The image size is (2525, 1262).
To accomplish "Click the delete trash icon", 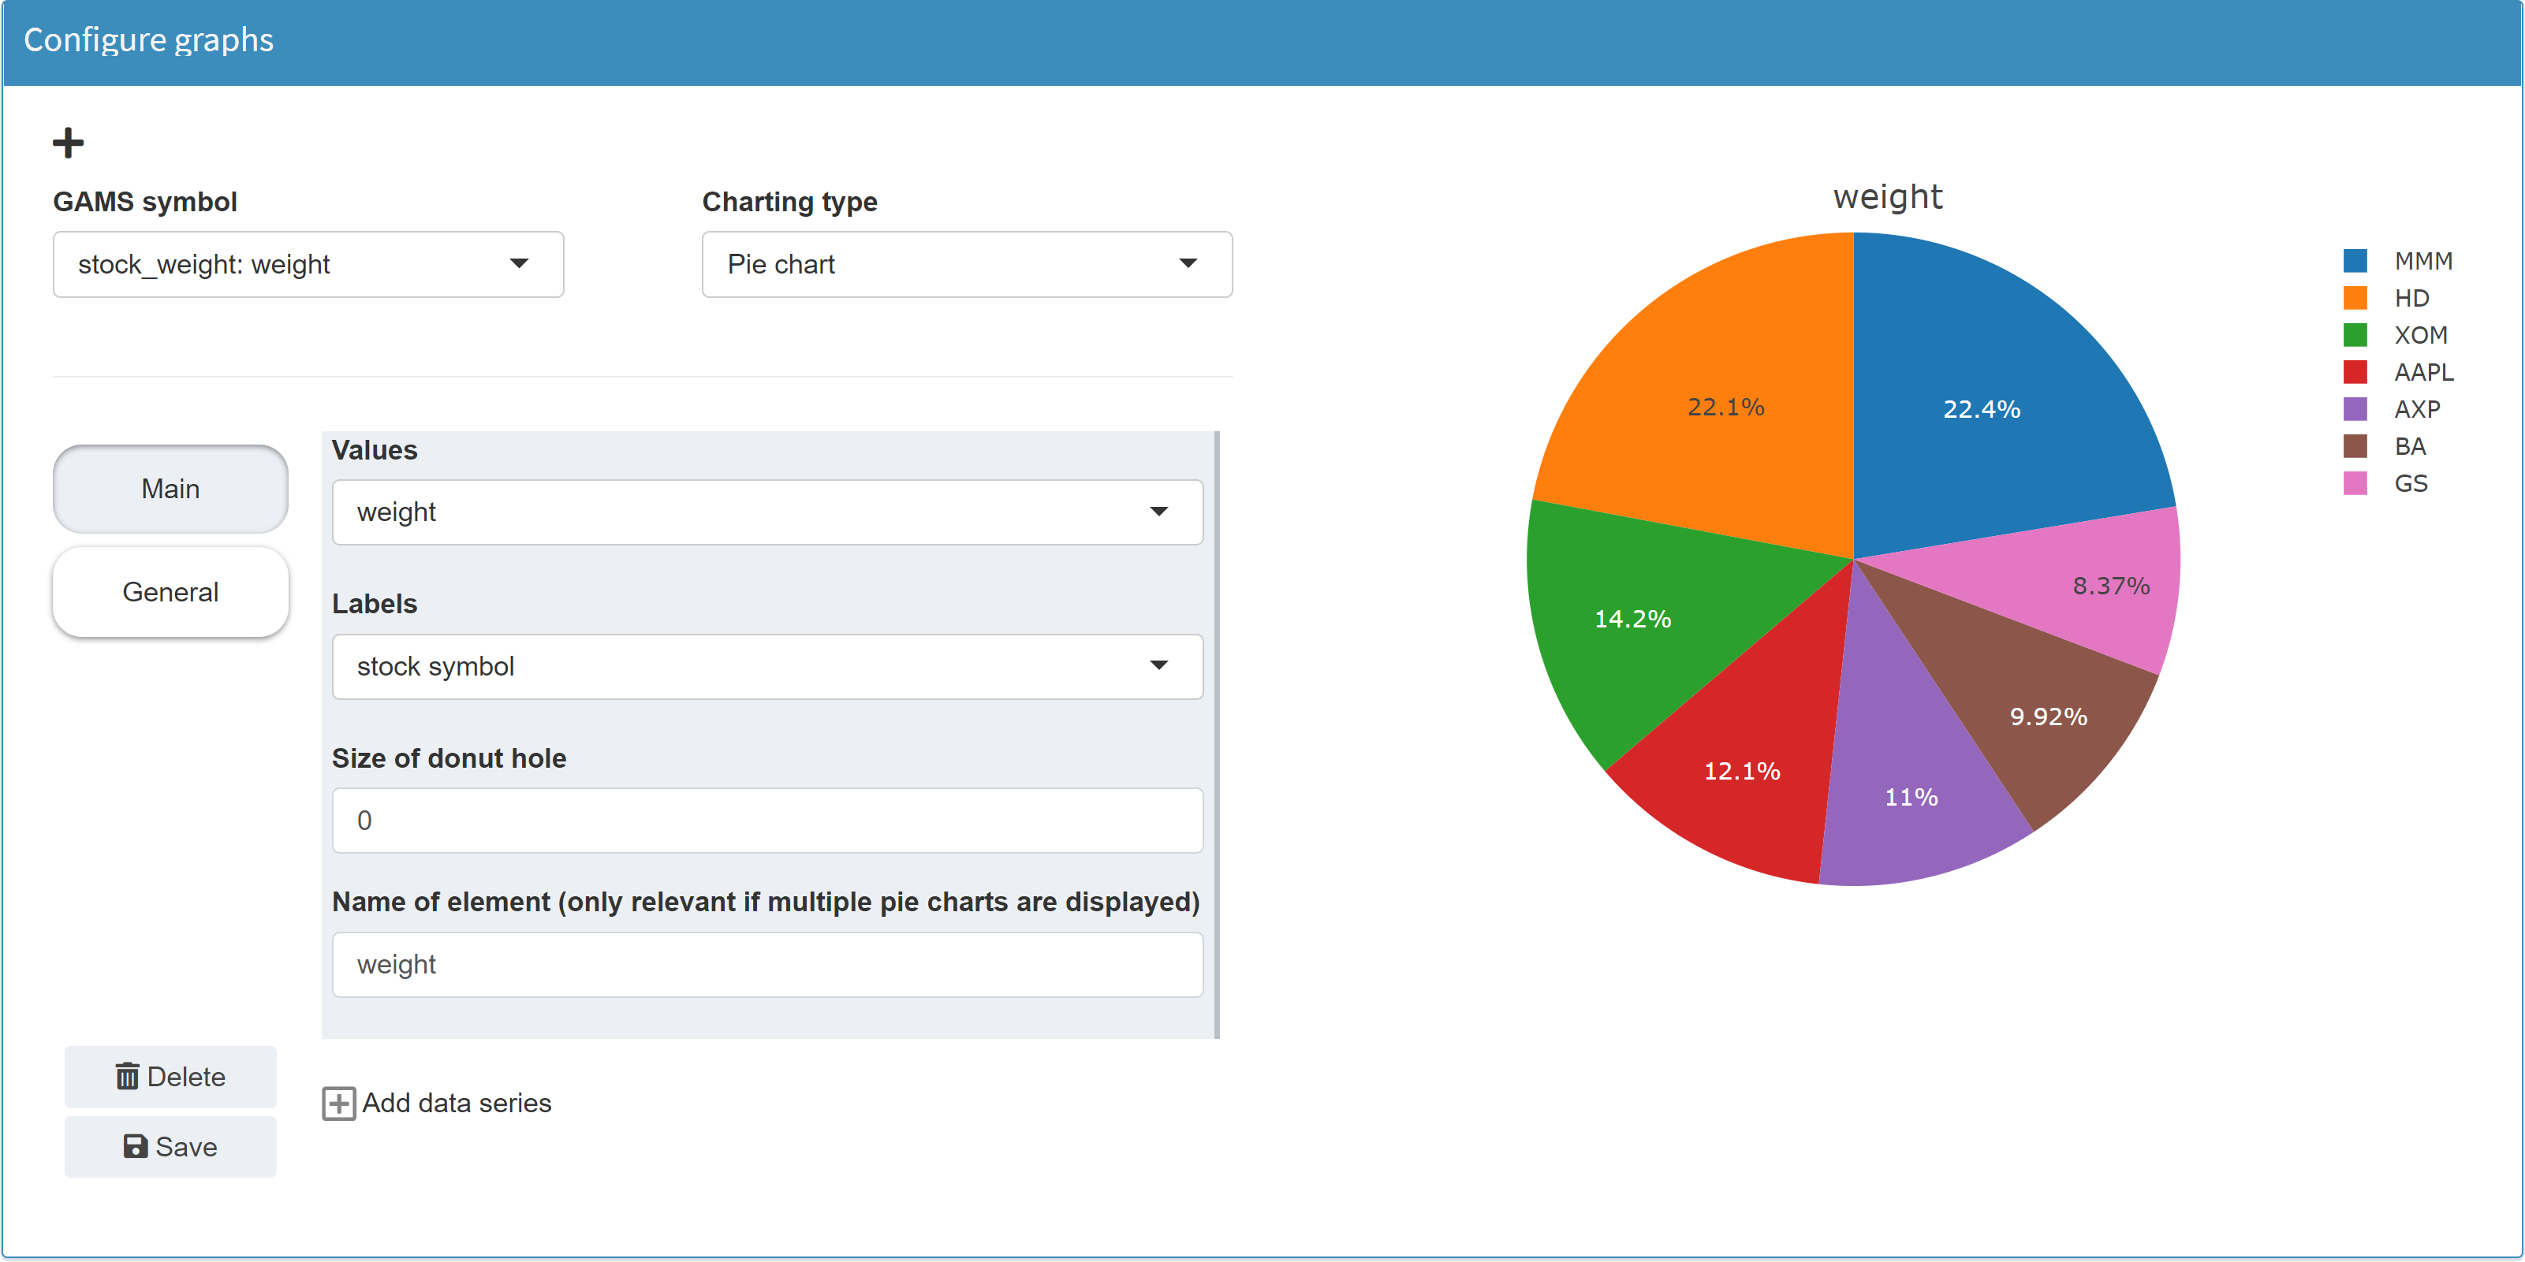I will [127, 1075].
